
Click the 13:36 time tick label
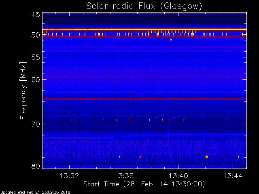click(x=124, y=176)
